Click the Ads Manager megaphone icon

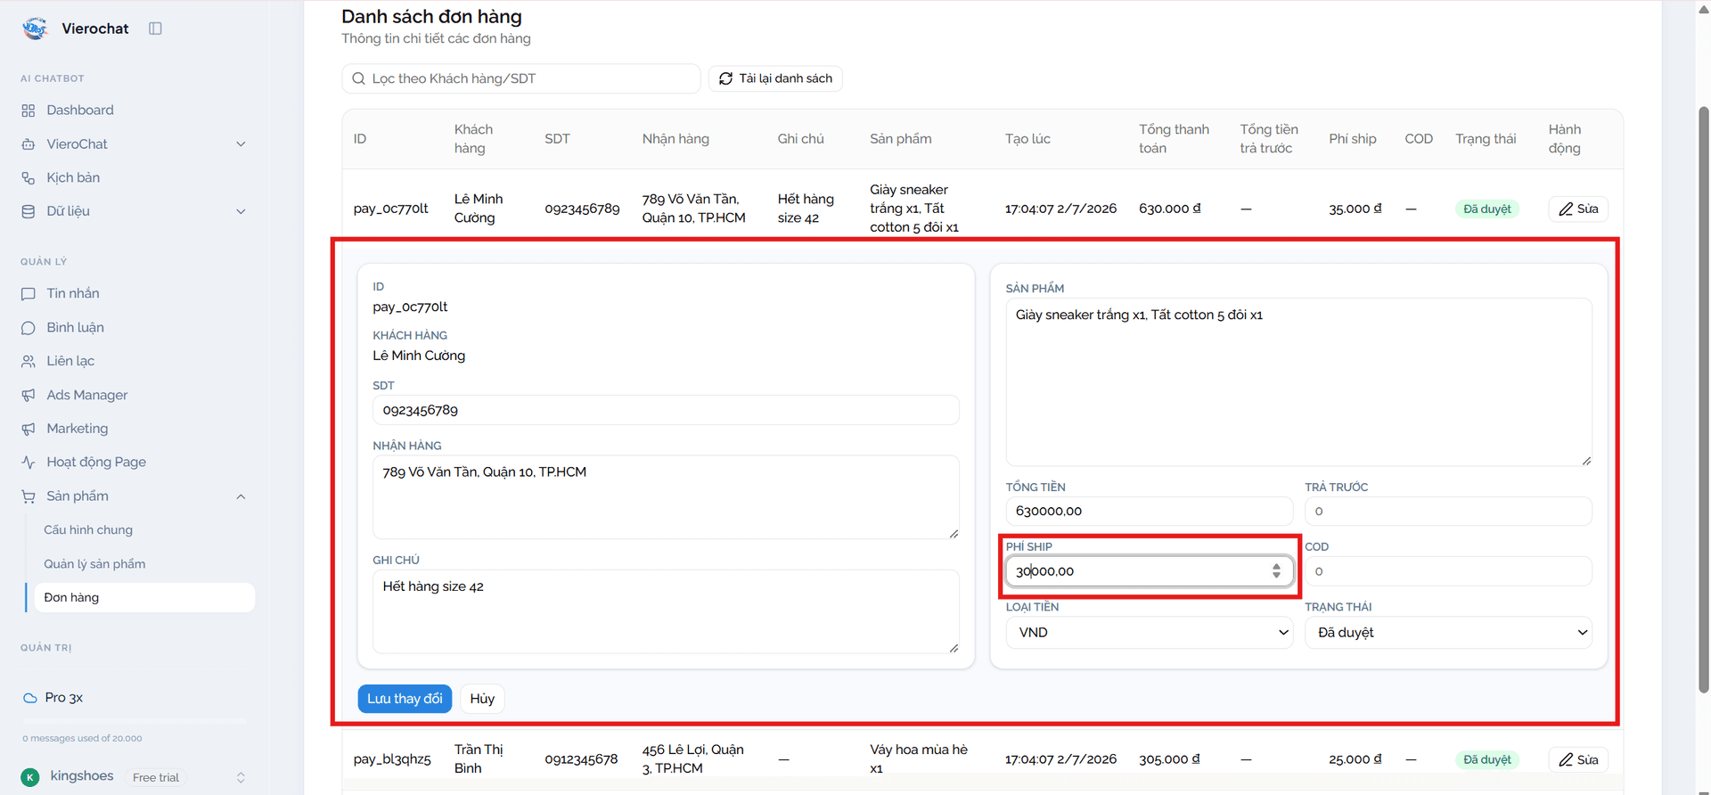click(29, 396)
